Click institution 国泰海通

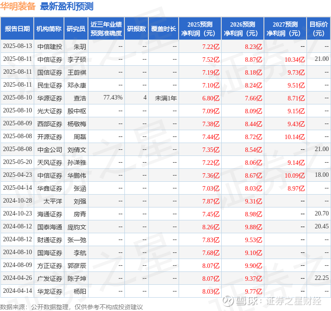coord(50,227)
